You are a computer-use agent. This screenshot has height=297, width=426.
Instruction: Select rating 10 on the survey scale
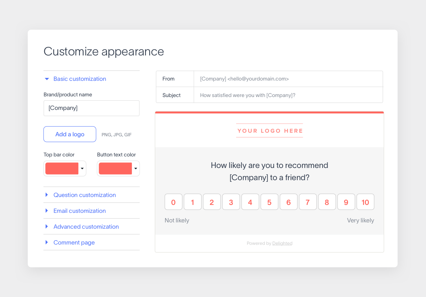tap(365, 202)
